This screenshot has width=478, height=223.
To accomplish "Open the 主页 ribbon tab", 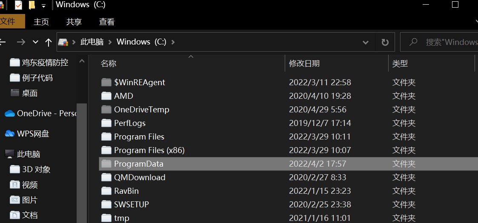I will tap(41, 22).
